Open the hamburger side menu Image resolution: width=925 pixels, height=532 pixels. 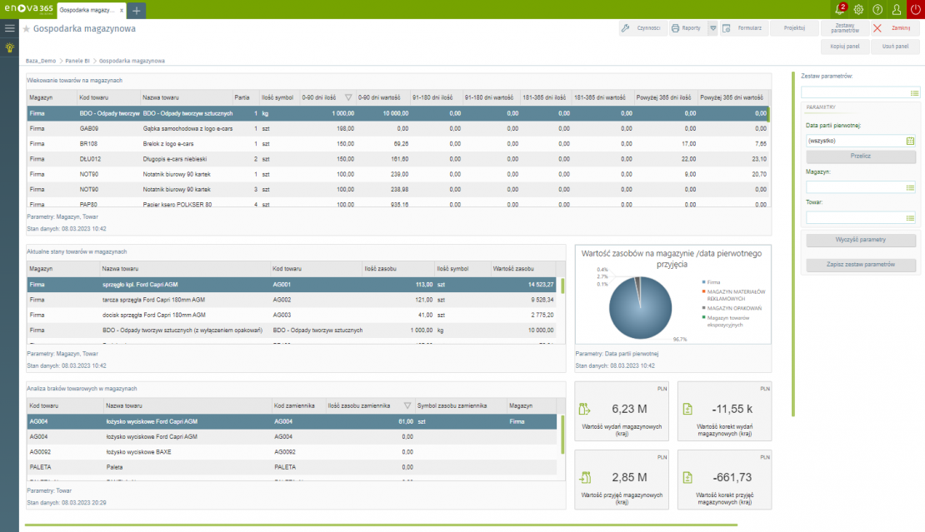pyautogui.click(x=9, y=28)
